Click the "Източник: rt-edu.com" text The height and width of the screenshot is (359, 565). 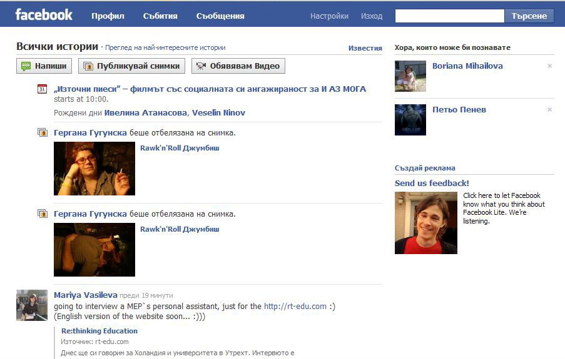(x=94, y=342)
